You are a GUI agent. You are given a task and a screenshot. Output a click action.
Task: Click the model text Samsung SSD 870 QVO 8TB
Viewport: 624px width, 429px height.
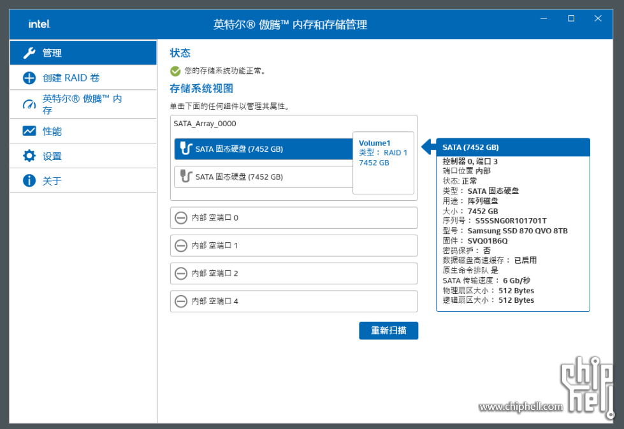[x=518, y=231]
